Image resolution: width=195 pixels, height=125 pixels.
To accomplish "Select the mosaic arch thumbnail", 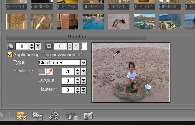I will (x=42, y=22).
